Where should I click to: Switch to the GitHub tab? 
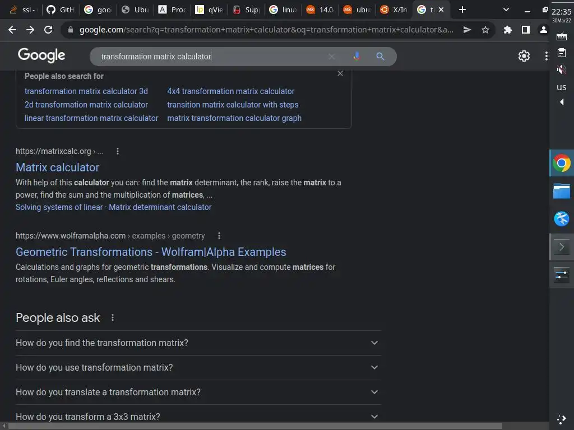pos(60,10)
